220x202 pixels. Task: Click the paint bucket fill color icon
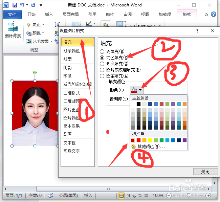[x=134, y=90]
